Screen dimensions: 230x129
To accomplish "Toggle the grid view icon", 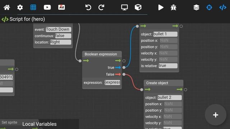I will coord(33,7).
